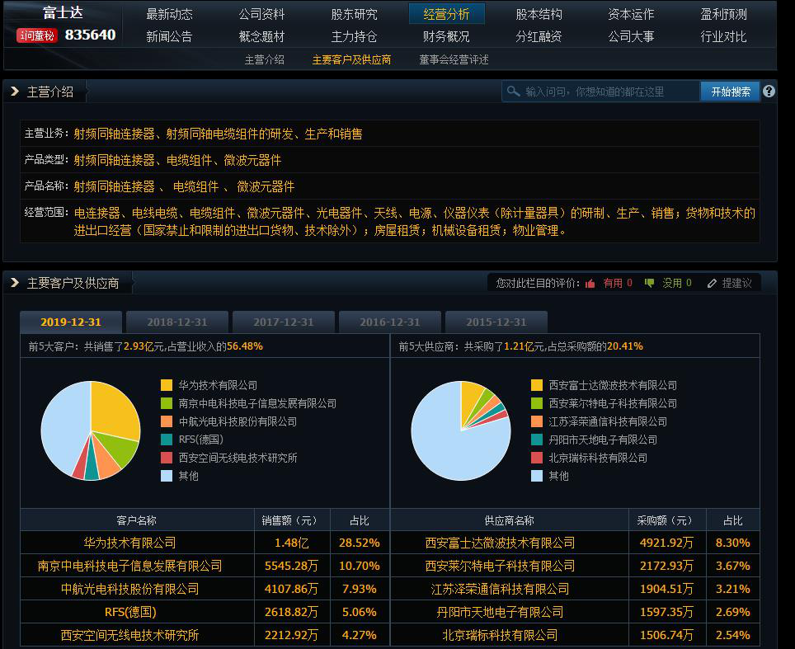Click the 采购额（元） column header
Viewport: 795px width, 649px height.
[666, 520]
